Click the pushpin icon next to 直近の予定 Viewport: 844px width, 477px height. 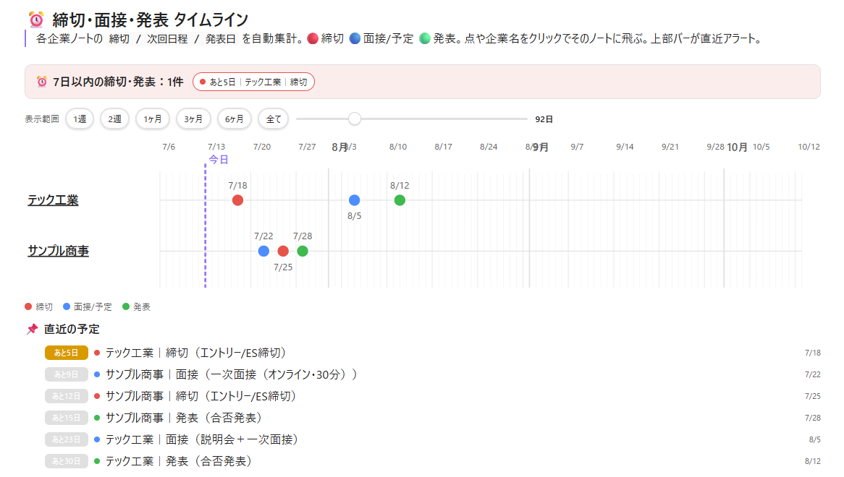point(33,329)
